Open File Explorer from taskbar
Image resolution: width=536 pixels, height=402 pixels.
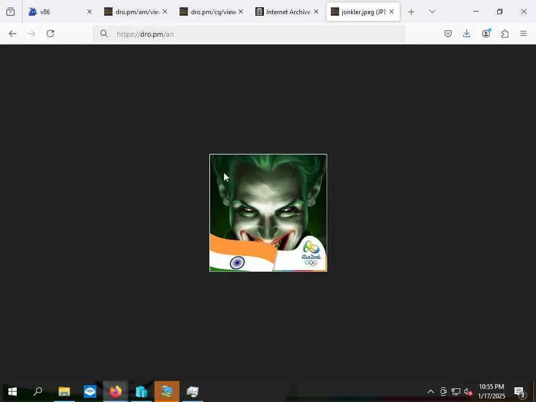[64, 392]
